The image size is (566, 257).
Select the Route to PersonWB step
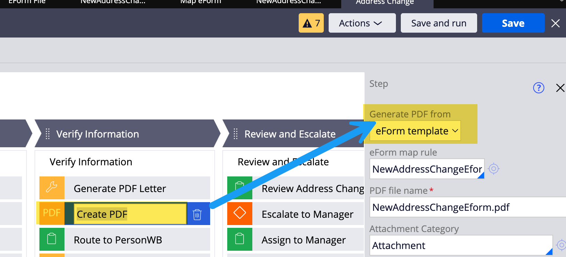(x=125, y=240)
